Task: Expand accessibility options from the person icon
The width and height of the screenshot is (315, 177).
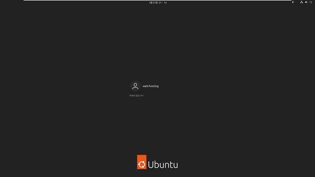Action: click(293, 2)
